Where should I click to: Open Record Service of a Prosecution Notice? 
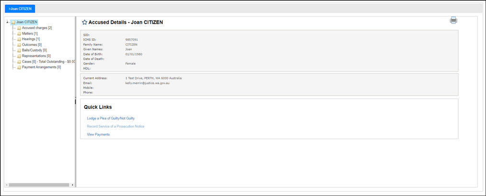pyautogui.click(x=115, y=126)
